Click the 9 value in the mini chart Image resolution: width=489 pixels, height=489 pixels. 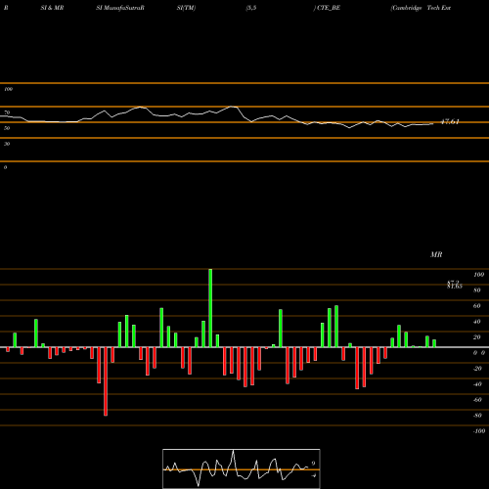tap(313, 464)
